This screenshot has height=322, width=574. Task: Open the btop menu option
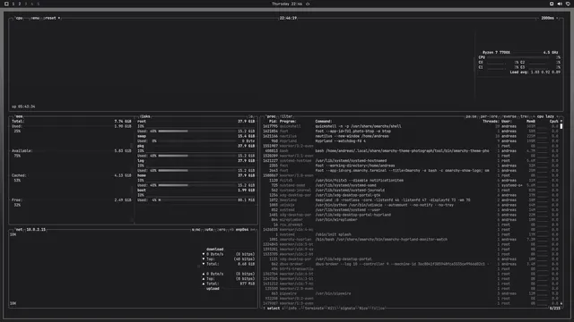pyautogui.click(x=35, y=18)
